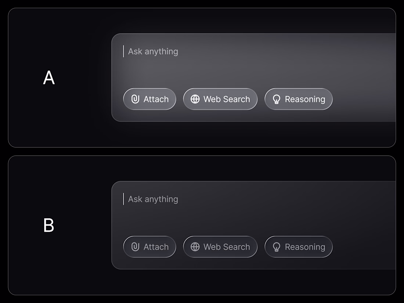Click the lightbulb icon in panel A
The height and width of the screenshot is (303, 404).
click(277, 99)
